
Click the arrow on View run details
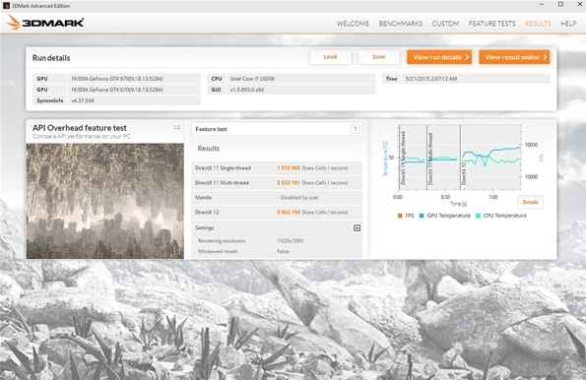(x=467, y=57)
